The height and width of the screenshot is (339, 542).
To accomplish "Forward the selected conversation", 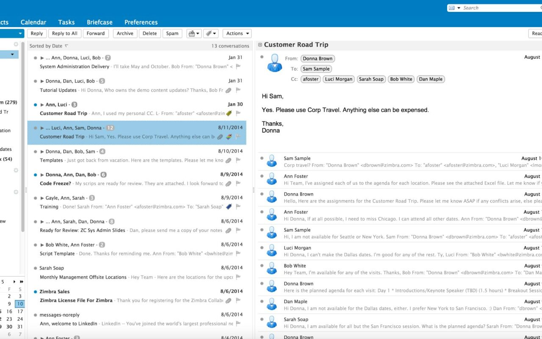I will [x=96, y=33].
